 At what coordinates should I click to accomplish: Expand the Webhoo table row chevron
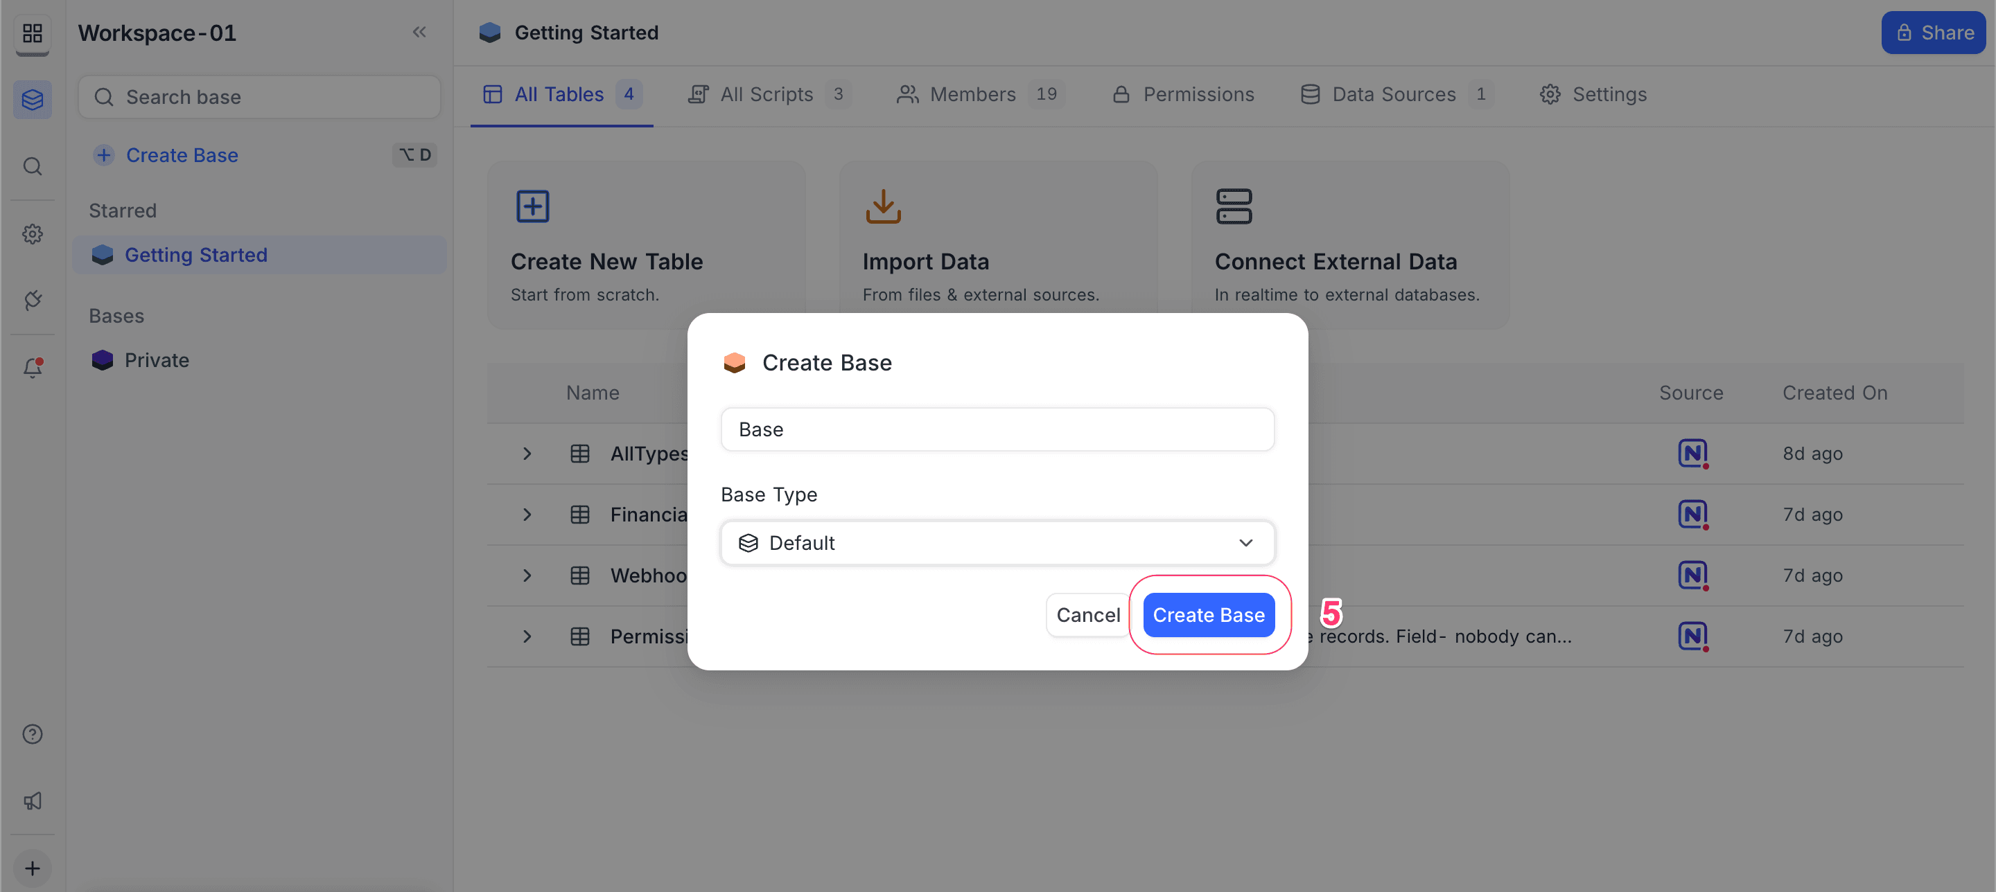(527, 576)
